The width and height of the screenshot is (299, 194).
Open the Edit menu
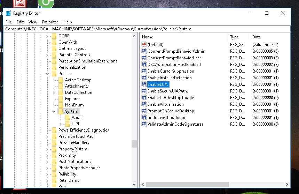pyautogui.click(x=20, y=22)
